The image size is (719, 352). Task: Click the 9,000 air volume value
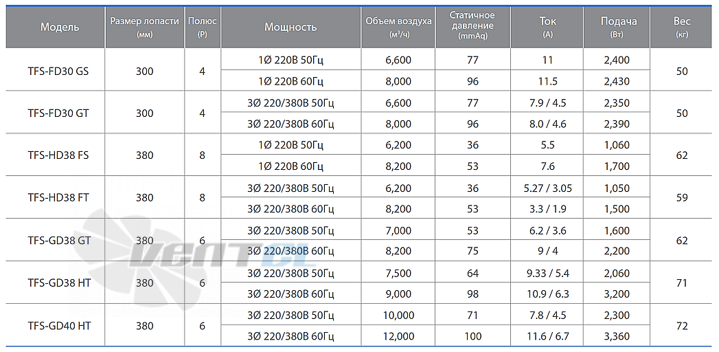(x=399, y=294)
